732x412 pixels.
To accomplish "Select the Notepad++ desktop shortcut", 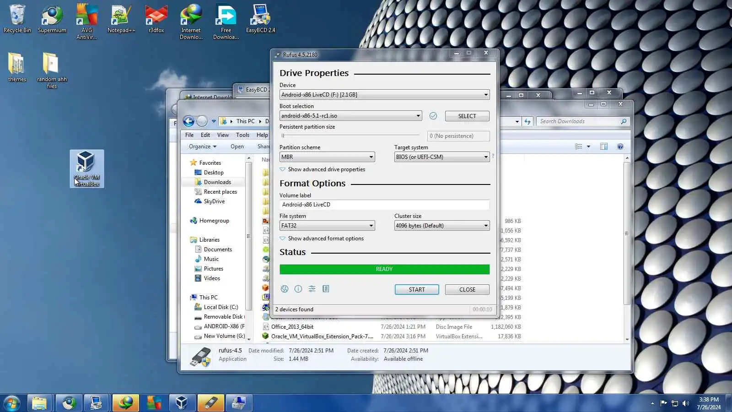I will pos(121,19).
